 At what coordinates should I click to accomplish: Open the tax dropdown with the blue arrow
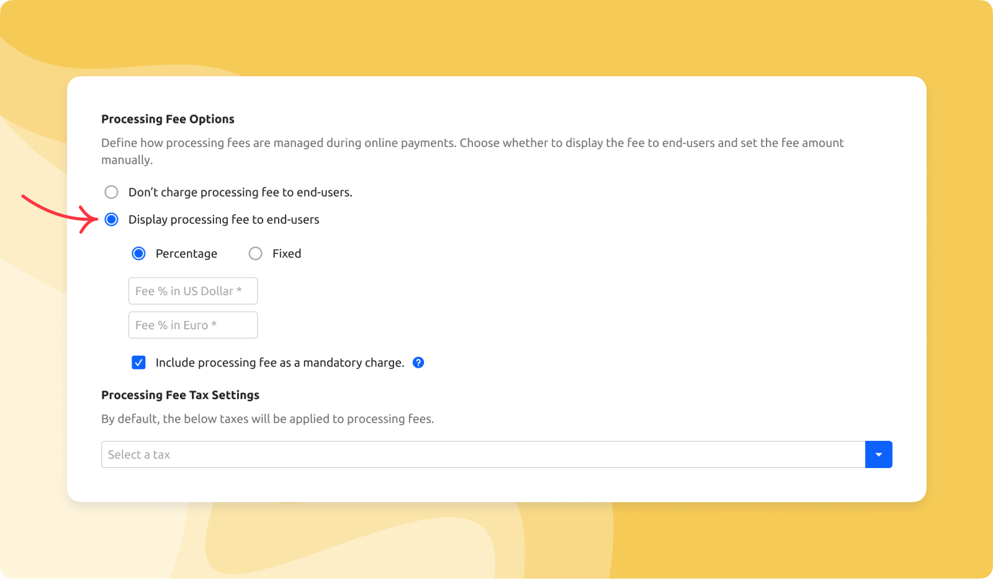tap(878, 454)
